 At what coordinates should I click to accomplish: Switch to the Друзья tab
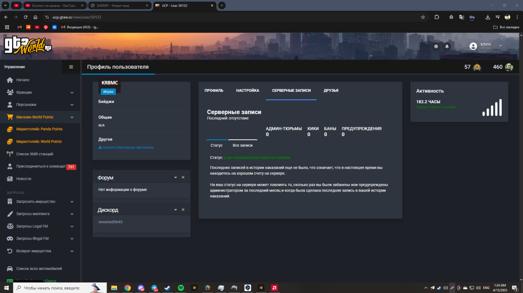pos(331,90)
